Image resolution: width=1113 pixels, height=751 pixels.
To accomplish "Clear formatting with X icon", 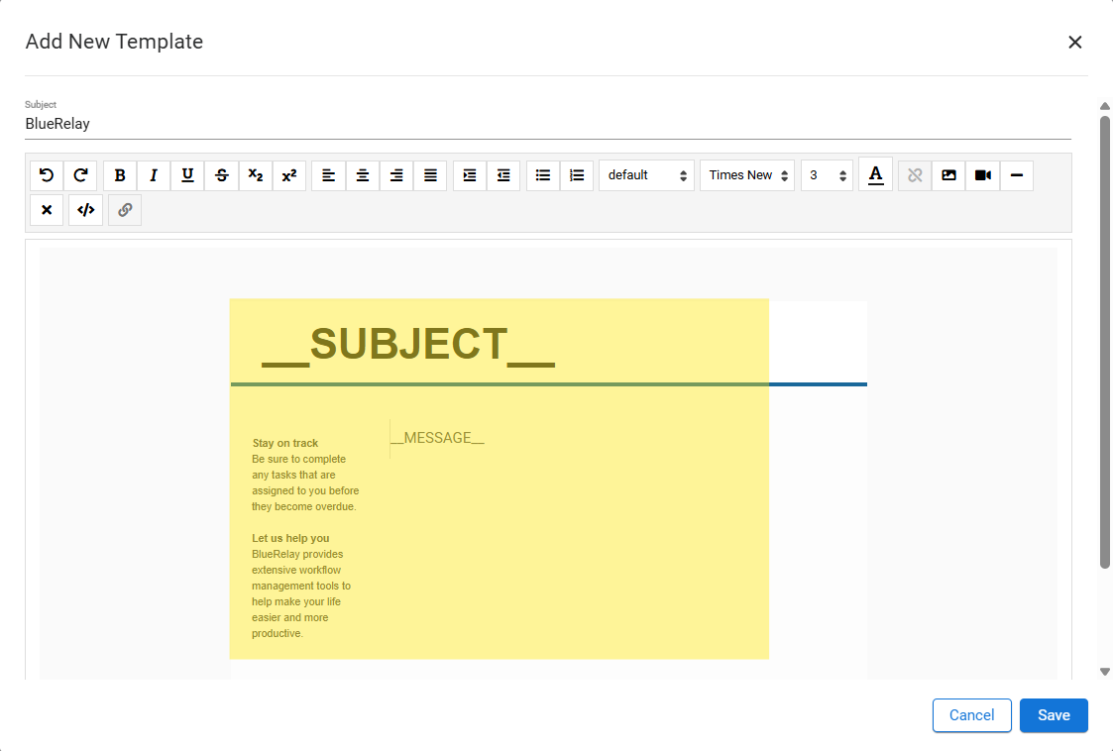I will coord(47,210).
